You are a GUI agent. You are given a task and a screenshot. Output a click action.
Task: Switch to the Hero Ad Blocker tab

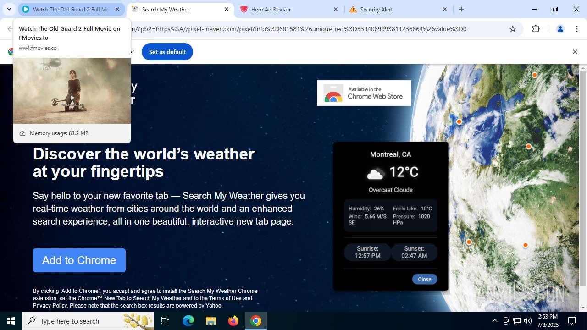tap(289, 9)
